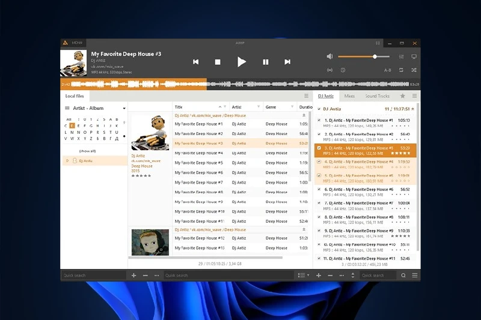The width and height of the screenshot is (481, 320).
Task: Stop playback
Action: [x=218, y=62]
